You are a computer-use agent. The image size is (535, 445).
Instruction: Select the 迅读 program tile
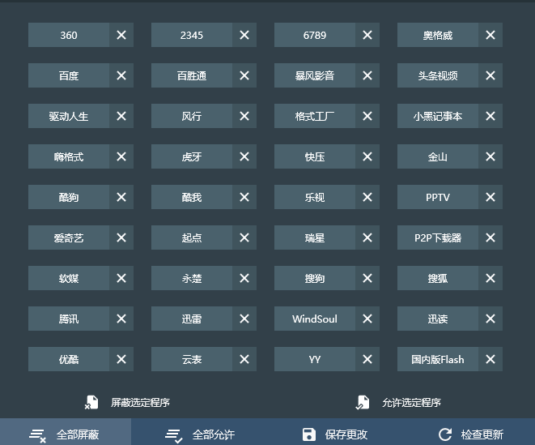click(x=438, y=319)
